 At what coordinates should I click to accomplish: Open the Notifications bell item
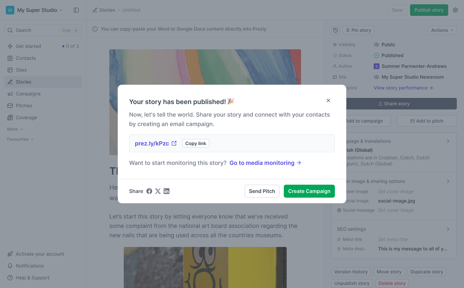tap(29, 266)
